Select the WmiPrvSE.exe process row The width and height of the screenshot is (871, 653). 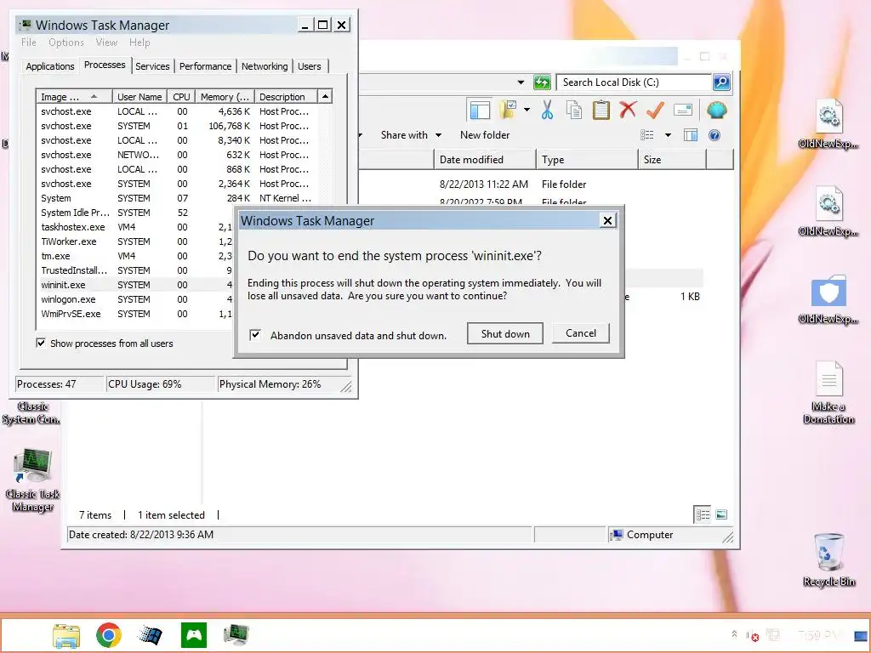tap(136, 314)
